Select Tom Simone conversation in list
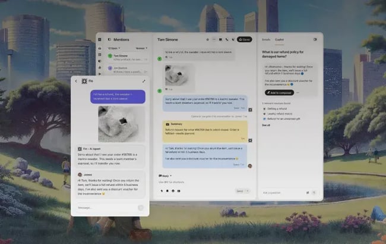 coord(128,58)
